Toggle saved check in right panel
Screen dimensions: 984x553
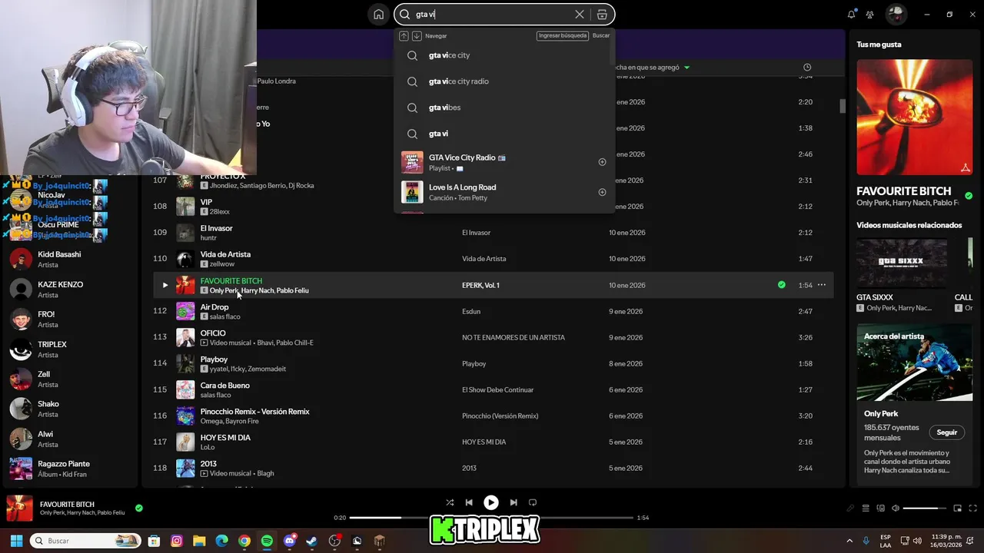969,196
